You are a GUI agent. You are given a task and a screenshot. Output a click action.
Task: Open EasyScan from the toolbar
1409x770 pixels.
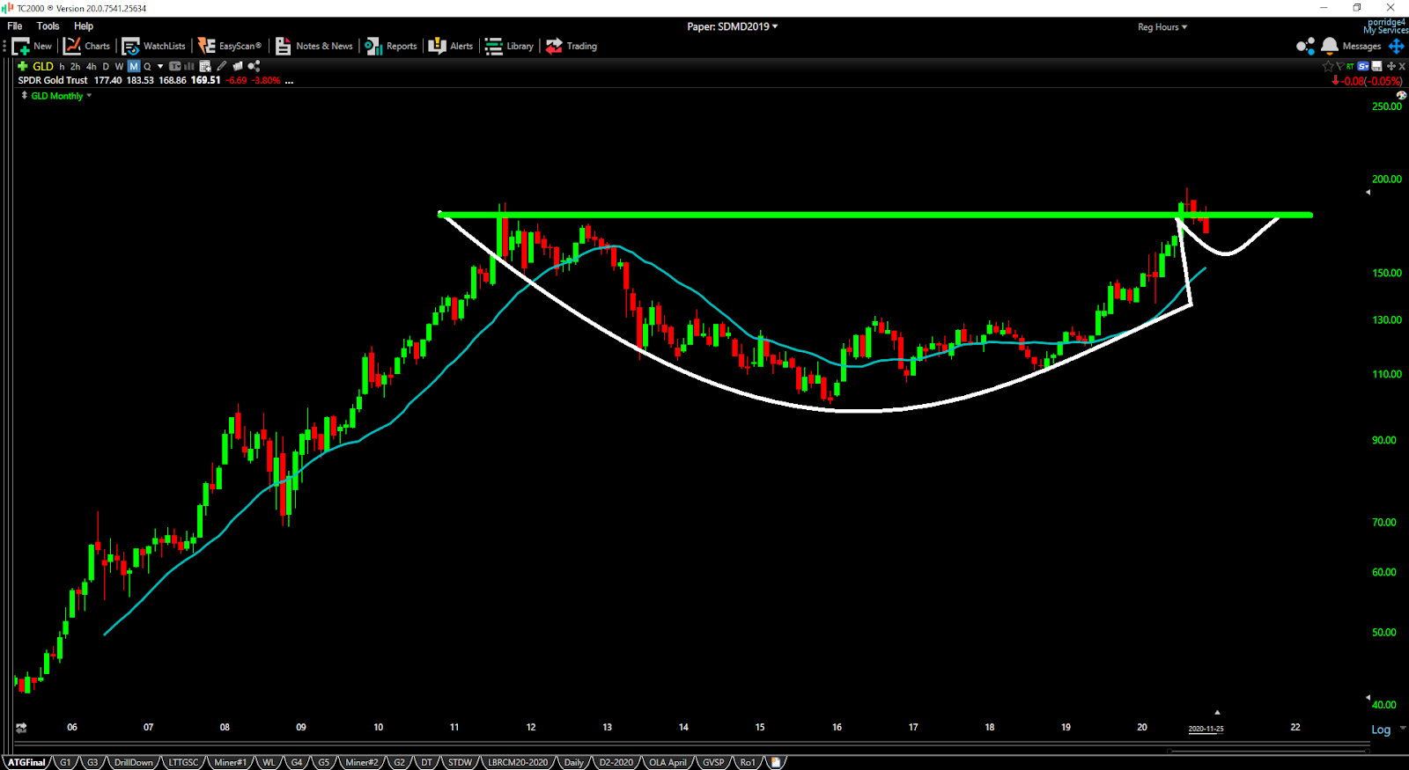tap(229, 46)
